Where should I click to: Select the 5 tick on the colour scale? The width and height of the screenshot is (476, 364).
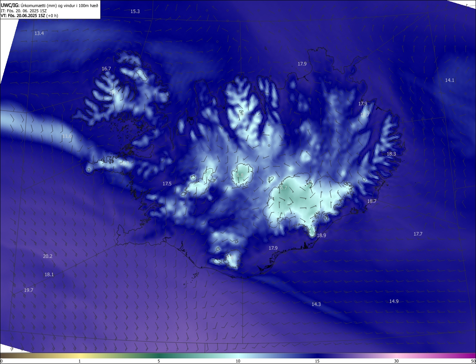pos(159,361)
